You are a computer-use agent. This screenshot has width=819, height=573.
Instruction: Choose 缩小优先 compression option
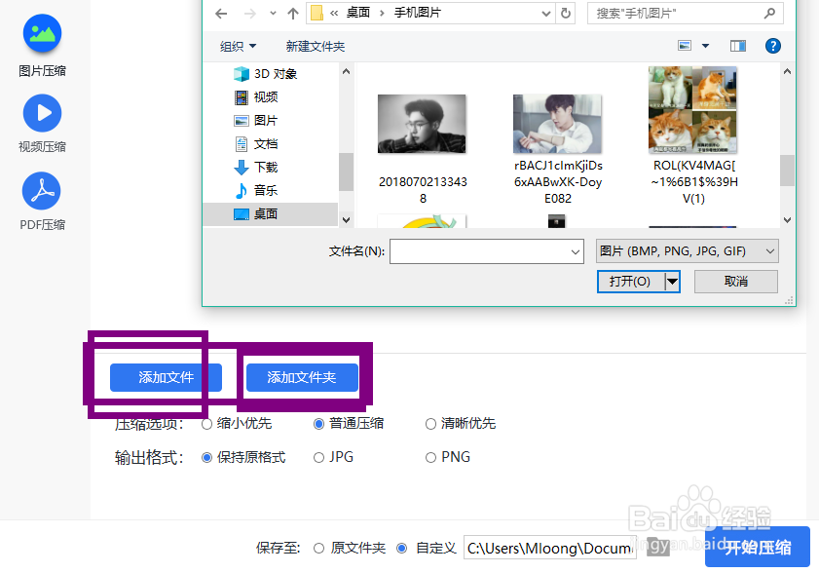click(x=237, y=424)
